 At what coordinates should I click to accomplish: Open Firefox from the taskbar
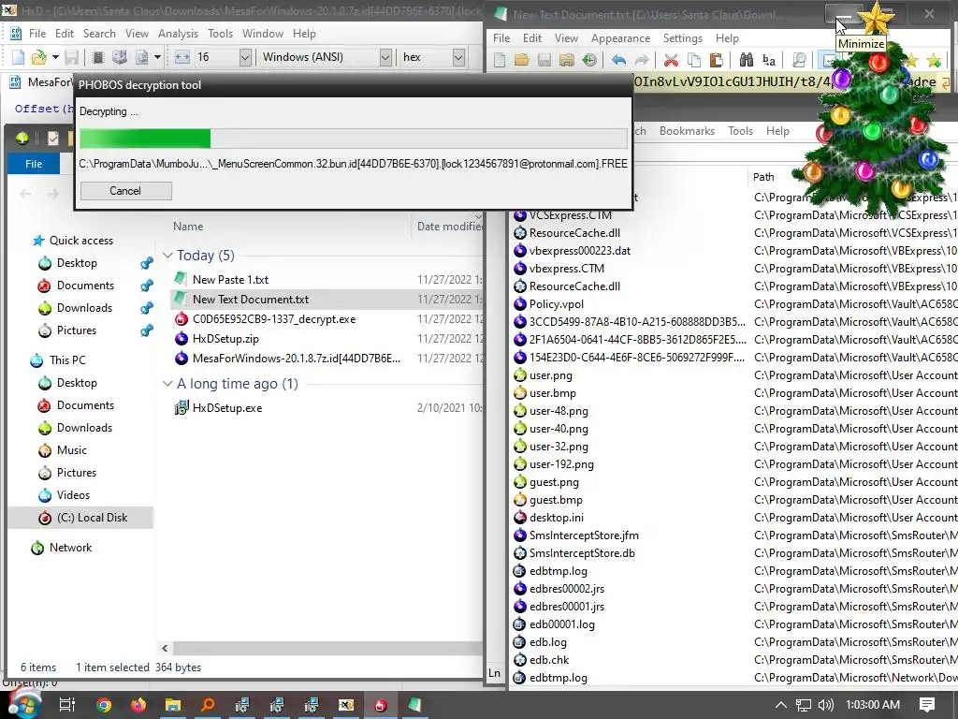138,705
